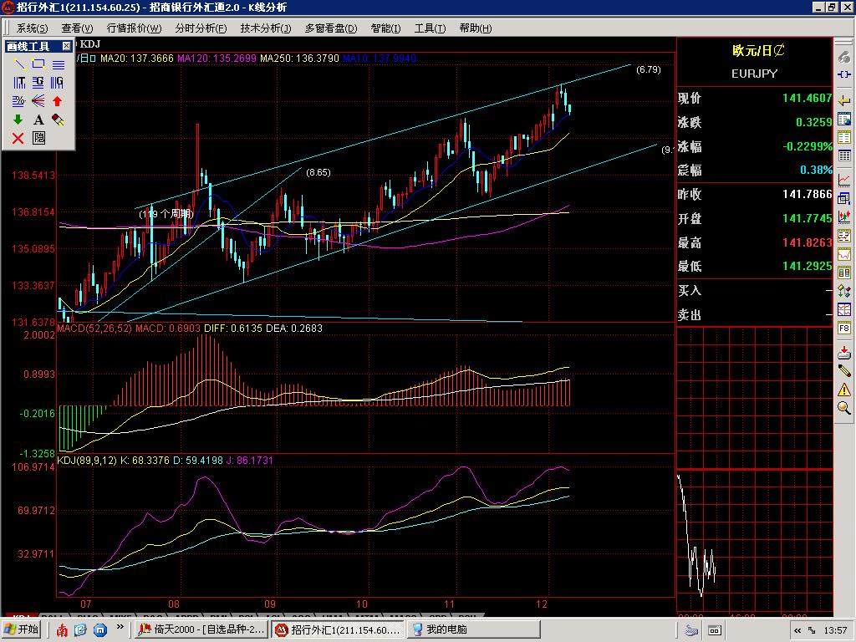Viewport: 856px width, 642px height.
Task: Click the Windows 开始 start button
Action: [x=23, y=629]
